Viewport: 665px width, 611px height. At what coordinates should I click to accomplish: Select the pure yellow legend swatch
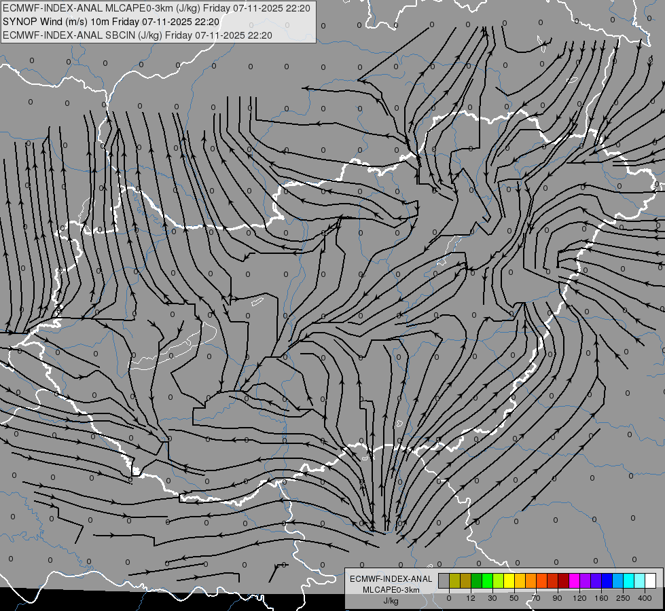click(509, 581)
